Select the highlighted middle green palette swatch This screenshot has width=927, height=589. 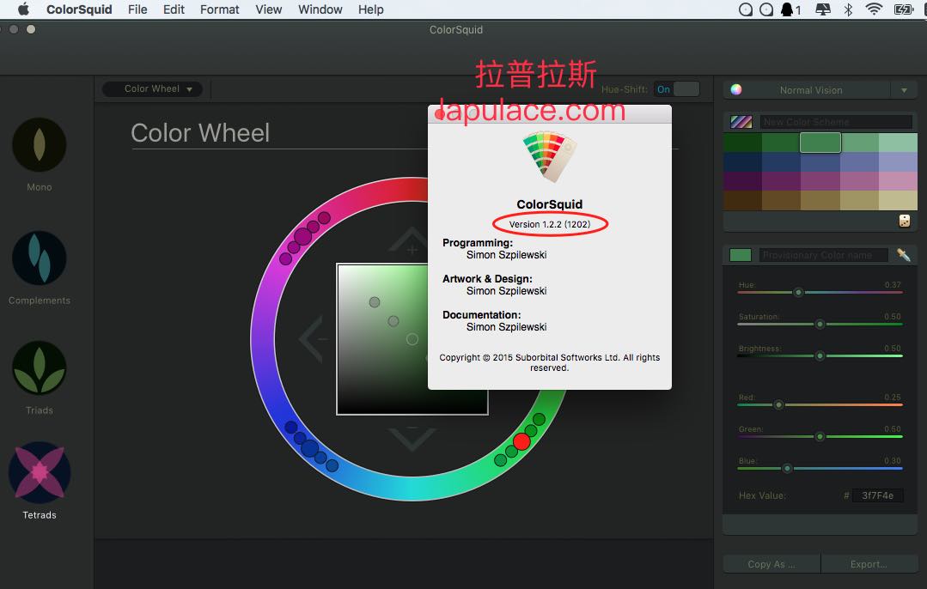point(820,143)
